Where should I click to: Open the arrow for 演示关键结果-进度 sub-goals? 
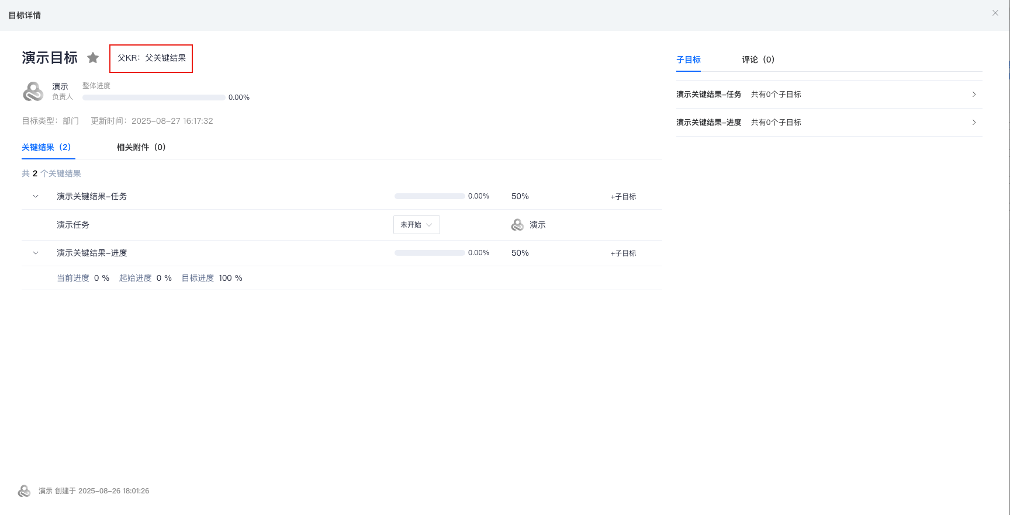coord(974,123)
